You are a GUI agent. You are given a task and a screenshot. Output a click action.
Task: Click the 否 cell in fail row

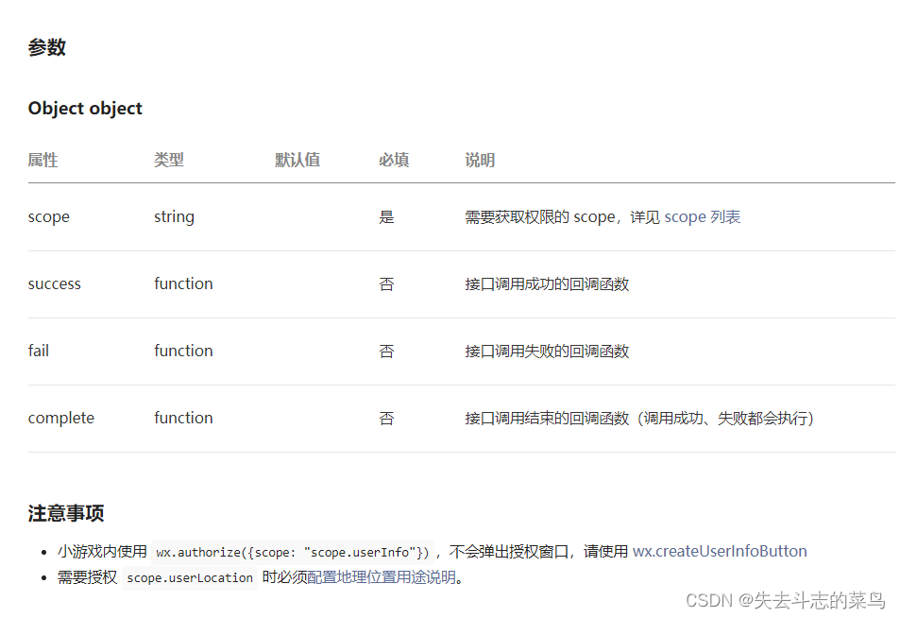tap(386, 352)
